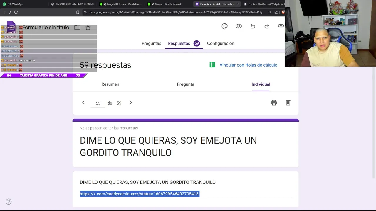Click the highlighted x.com status URL answer
The height and width of the screenshot is (211, 376).
139,194
